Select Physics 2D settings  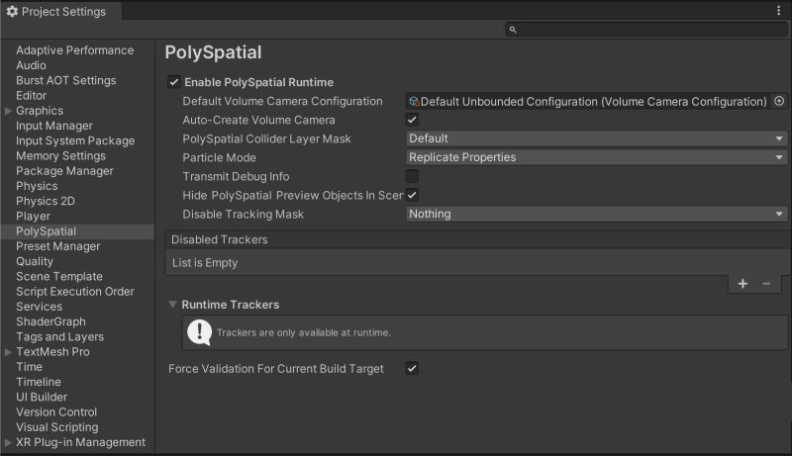coord(46,201)
